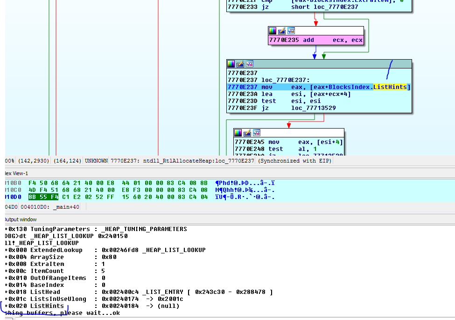This screenshot has width=455, height=320.
Task: Click the node color icon on the add ecx block
Action: pyautogui.click(x=273, y=31)
